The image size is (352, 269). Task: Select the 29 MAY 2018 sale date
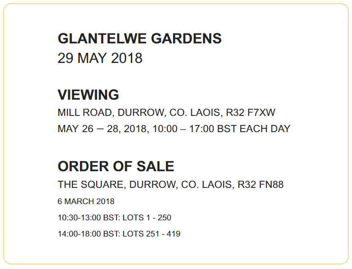click(x=100, y=58)
